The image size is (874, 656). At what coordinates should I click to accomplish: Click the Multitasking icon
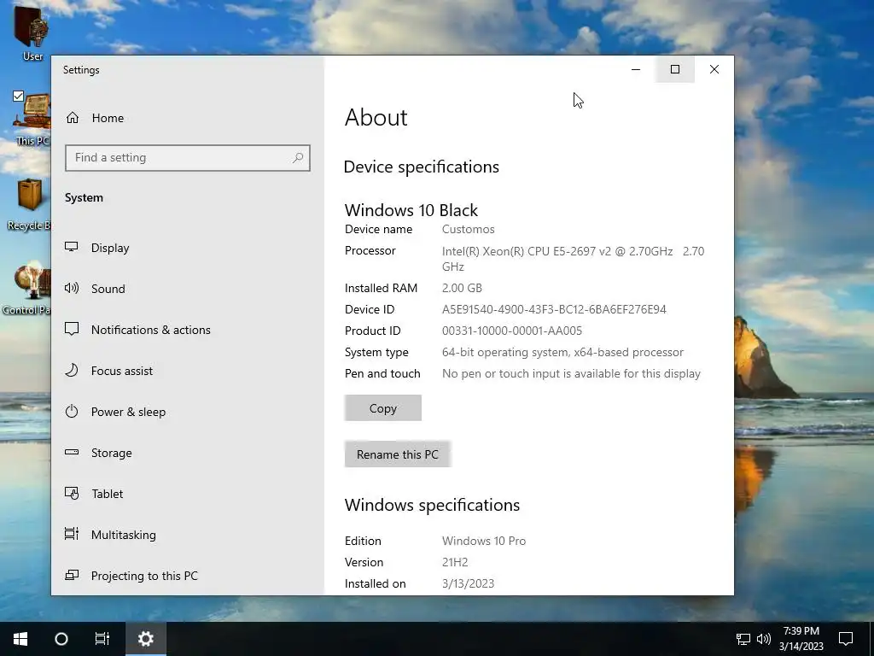click(x=72, y=534)
